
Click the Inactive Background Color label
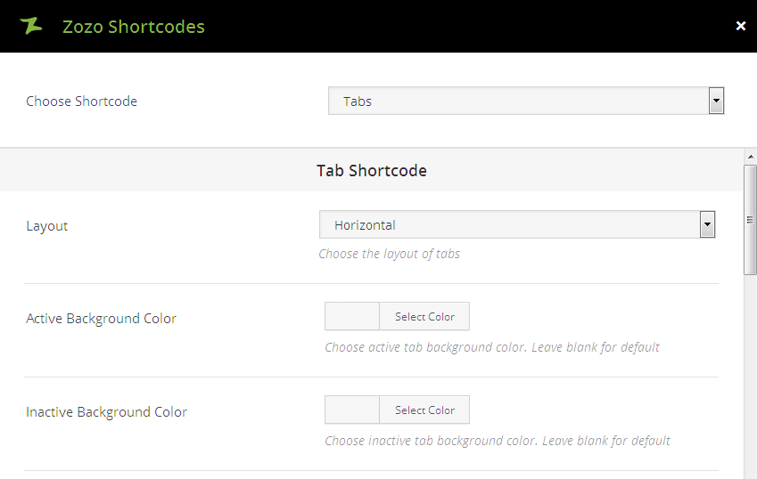point(107,412)
